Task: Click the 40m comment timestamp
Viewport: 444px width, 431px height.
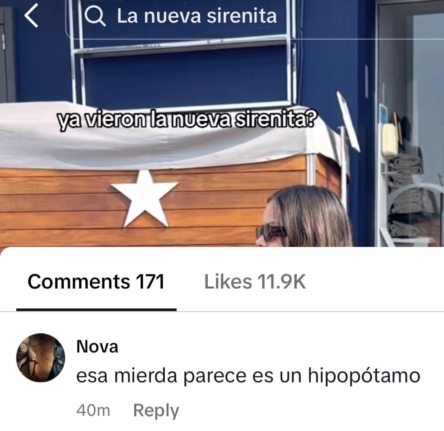Action: point(93,410)
